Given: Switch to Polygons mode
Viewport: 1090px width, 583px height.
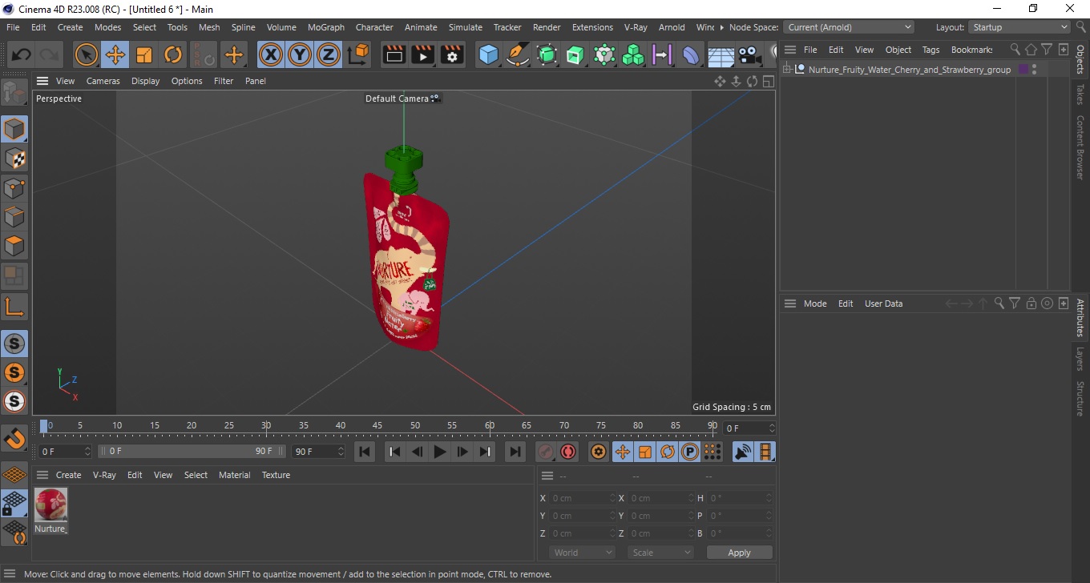Looking at the screenshot, I should [x=14, y=246].
